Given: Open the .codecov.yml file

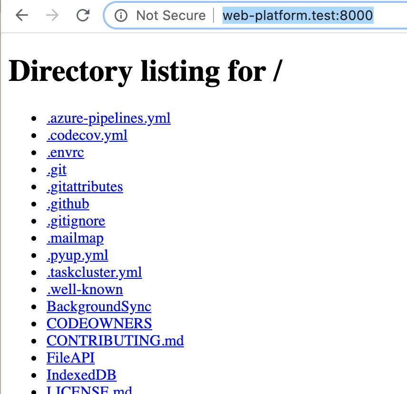Looking at the screenshot, I should pyautogui.click(x=87, y=135).
